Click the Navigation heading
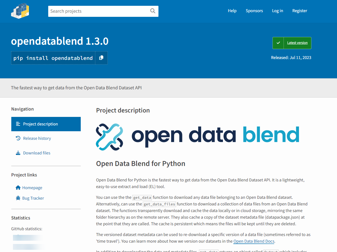Image resolution: width=337 pixels, height=252 pixels. (x=22, y=109)
